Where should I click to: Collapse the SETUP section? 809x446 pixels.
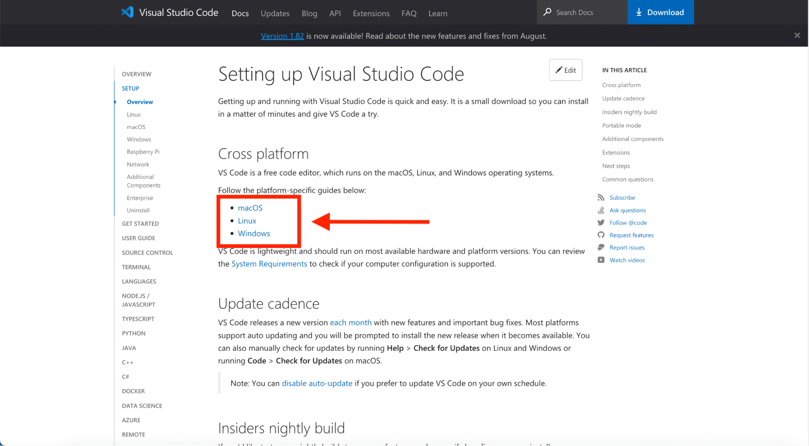pos(130,88)
